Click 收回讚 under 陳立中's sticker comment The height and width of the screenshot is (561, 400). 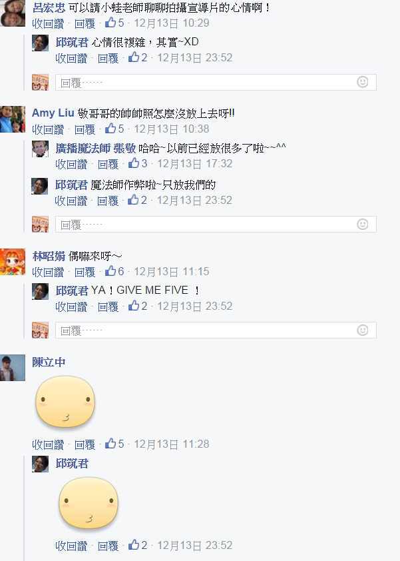[x=48, y=444]
